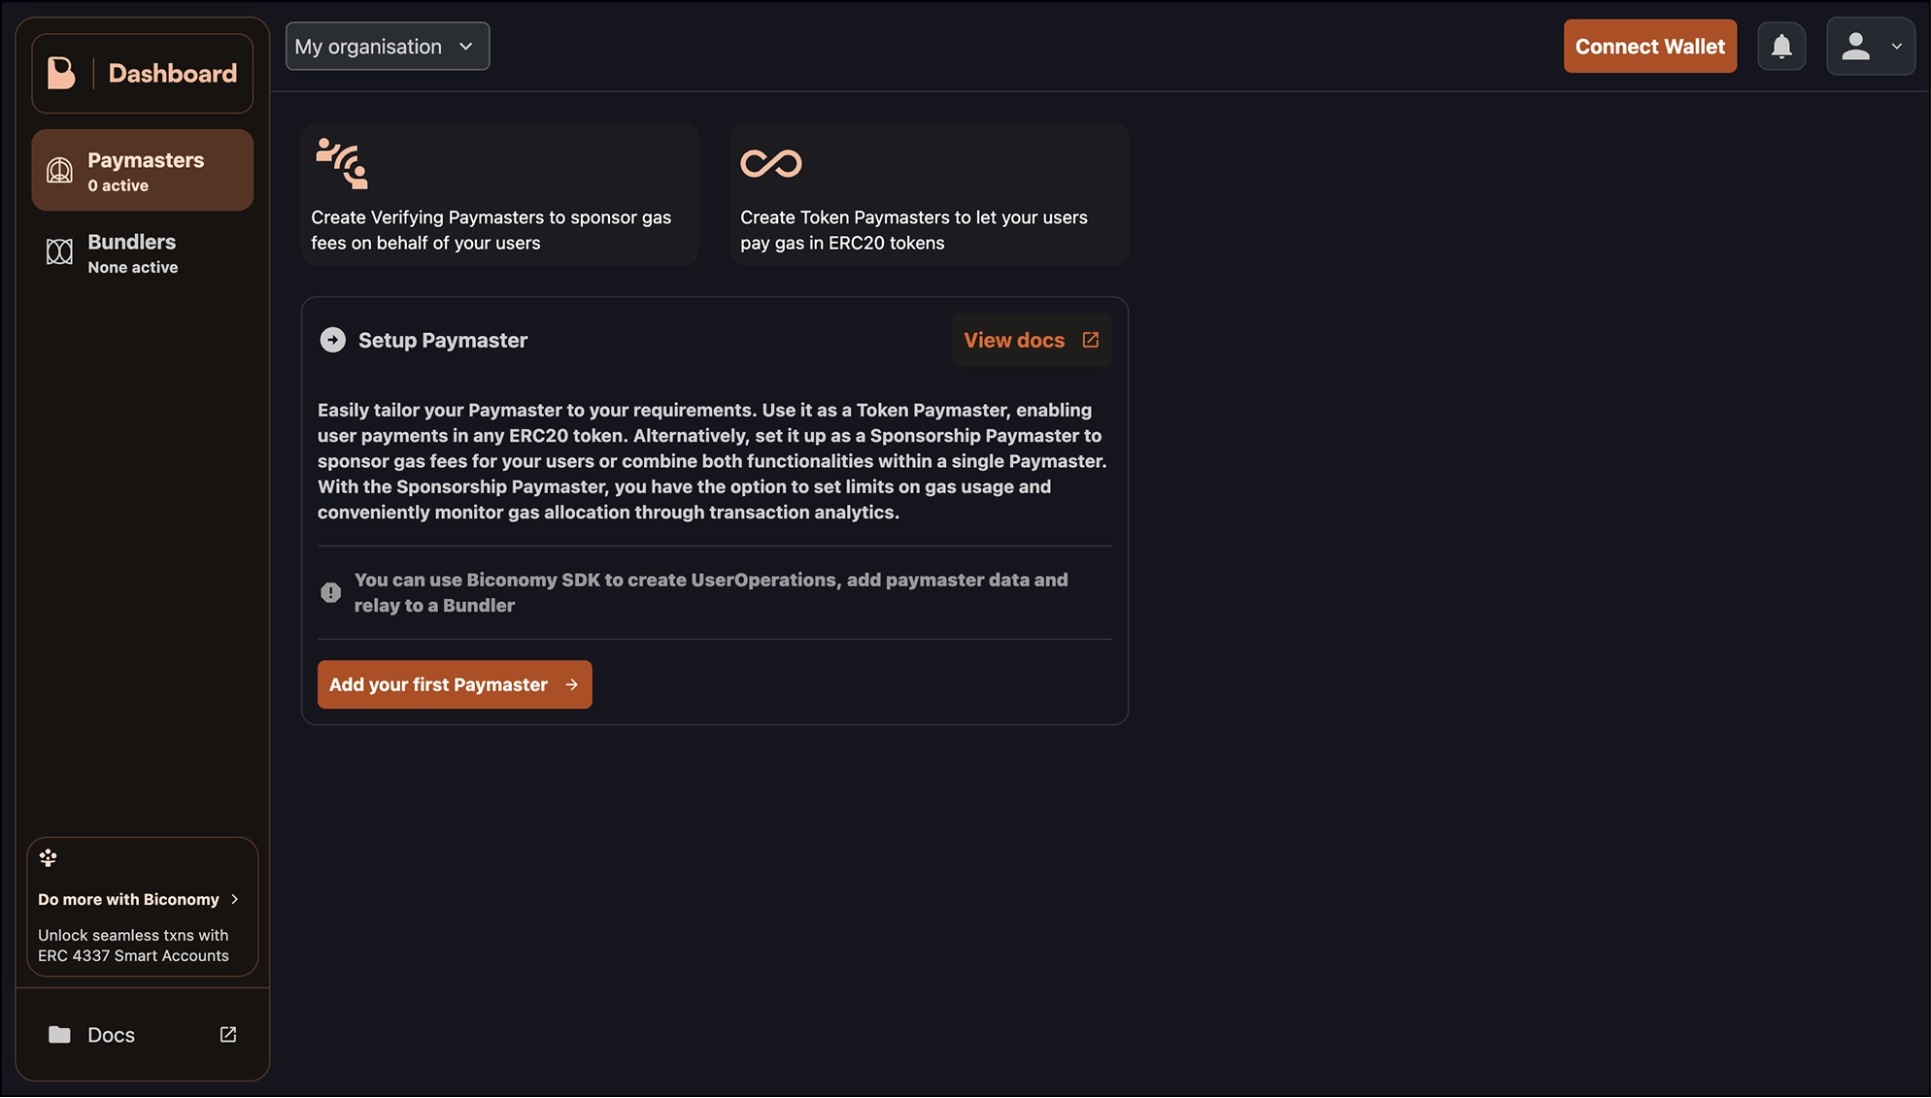Image resolution: width=1931 pixels, height=1098 pixels.
Task: Click the Biconomy logo icon
Action: coord(61,73)
